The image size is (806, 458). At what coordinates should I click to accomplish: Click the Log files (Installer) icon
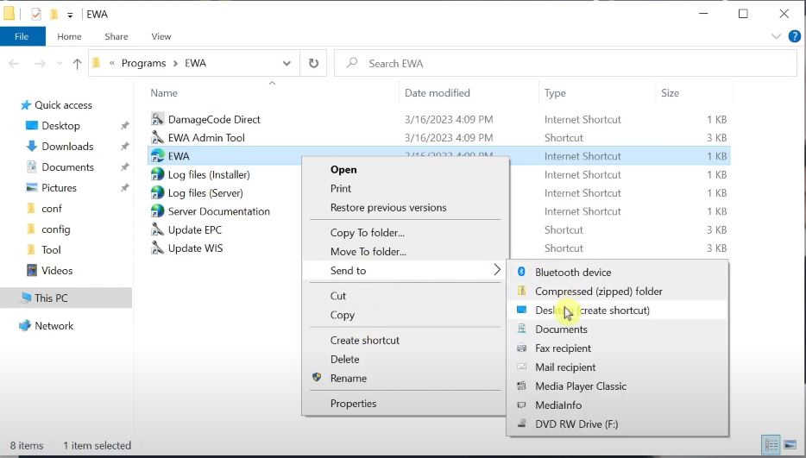coord(157,175)
